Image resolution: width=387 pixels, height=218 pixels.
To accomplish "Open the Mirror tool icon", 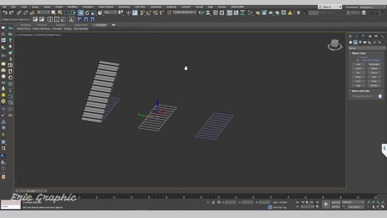I will coord(201,13).
